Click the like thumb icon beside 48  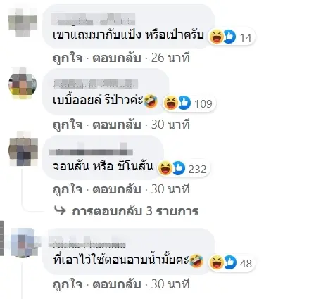click(x=229, y=262)
